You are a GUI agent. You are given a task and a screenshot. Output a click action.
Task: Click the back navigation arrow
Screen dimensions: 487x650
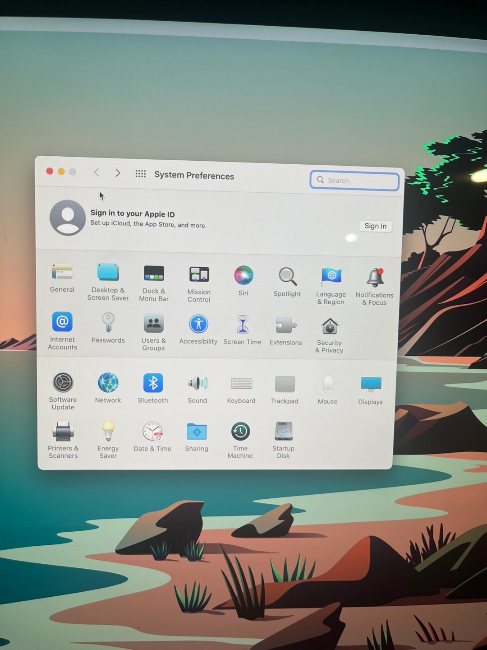click(x=96, y=172)
